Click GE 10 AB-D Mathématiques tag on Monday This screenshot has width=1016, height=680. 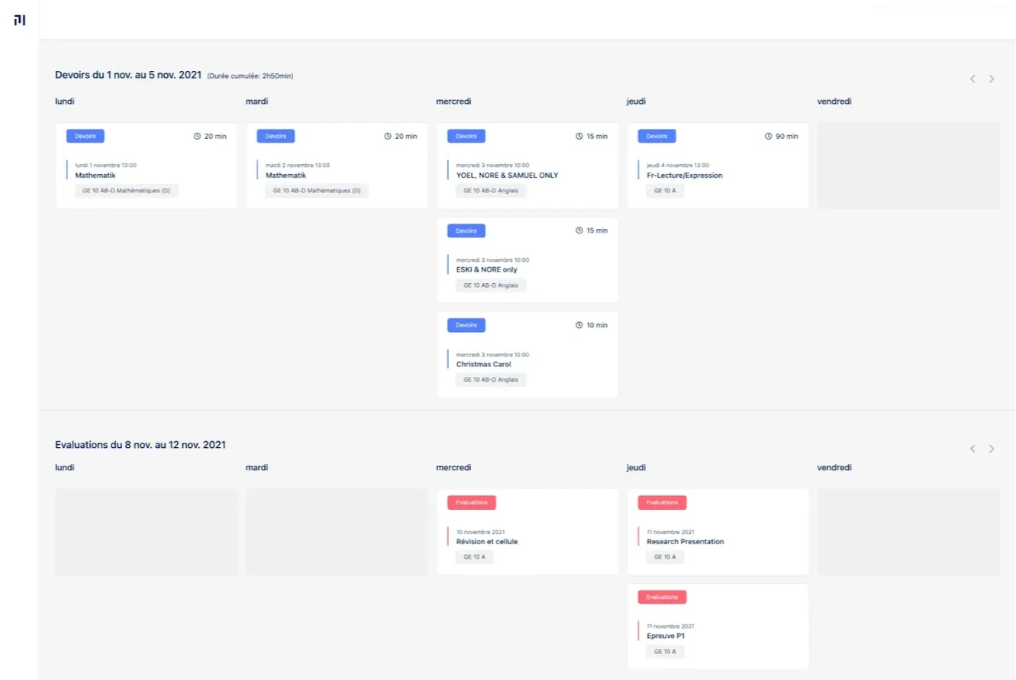tap(127, 191)
